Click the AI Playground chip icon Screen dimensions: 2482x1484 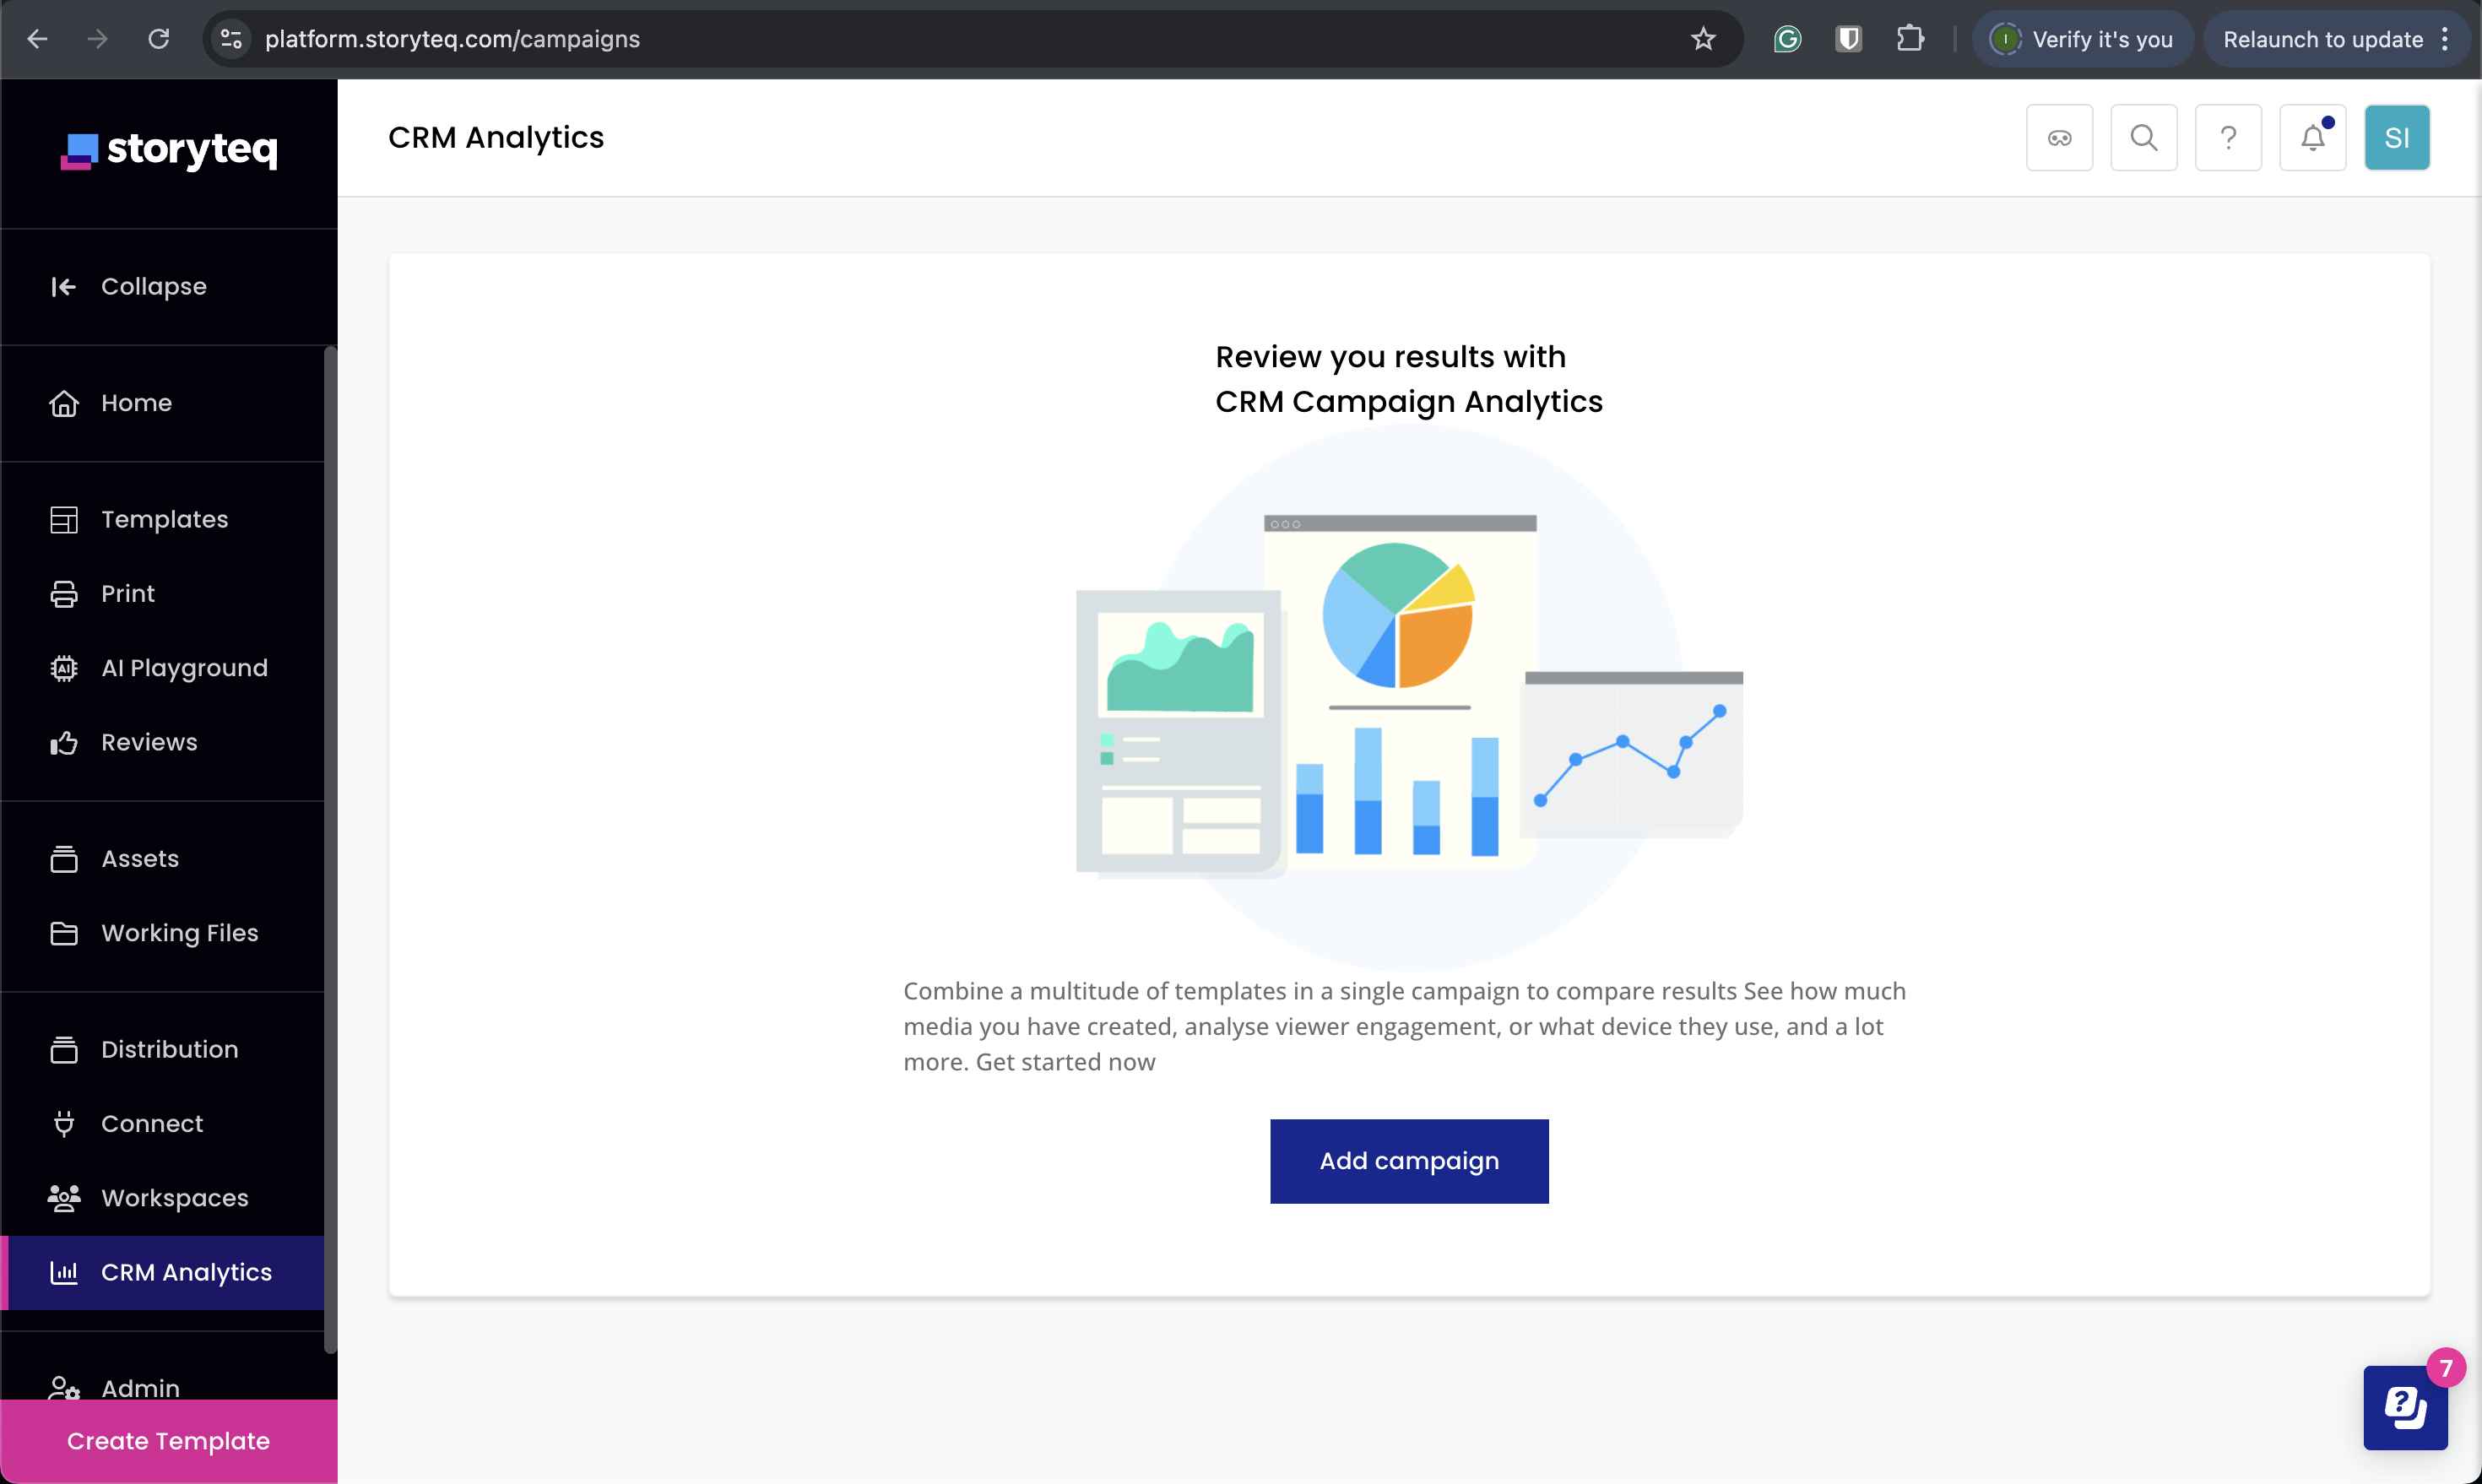pyautogui.click(x=64, y=668)
